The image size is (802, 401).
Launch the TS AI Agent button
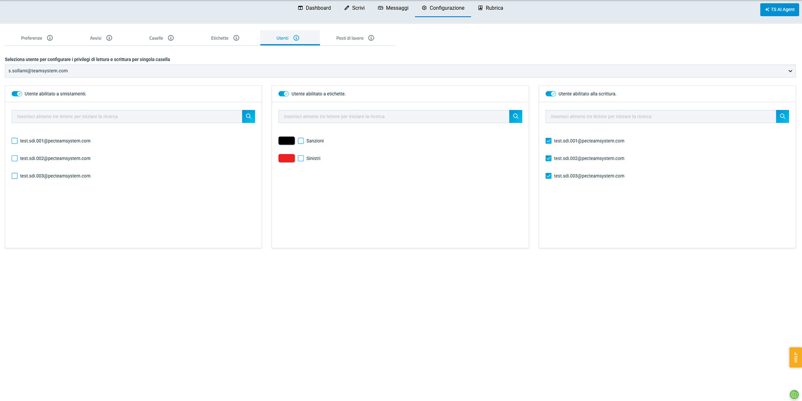pyautogui.click(x=779, y=10)
